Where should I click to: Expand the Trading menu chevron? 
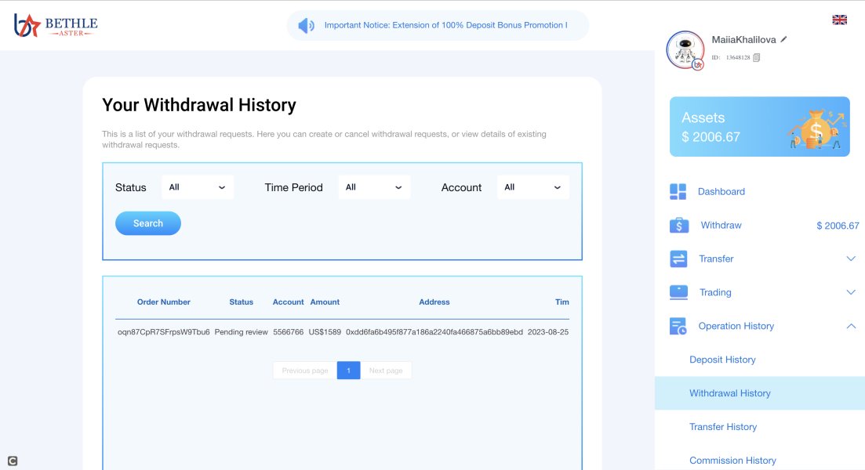[851, 292]
